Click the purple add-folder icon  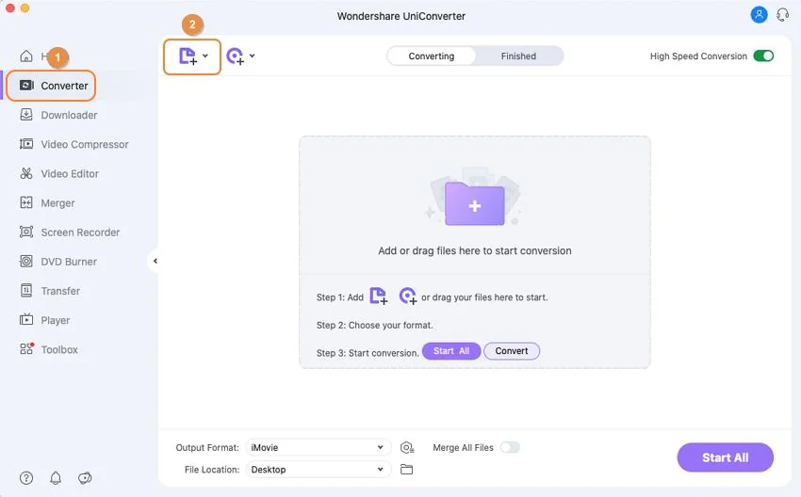pyautogui.click(x=475, y=203)
